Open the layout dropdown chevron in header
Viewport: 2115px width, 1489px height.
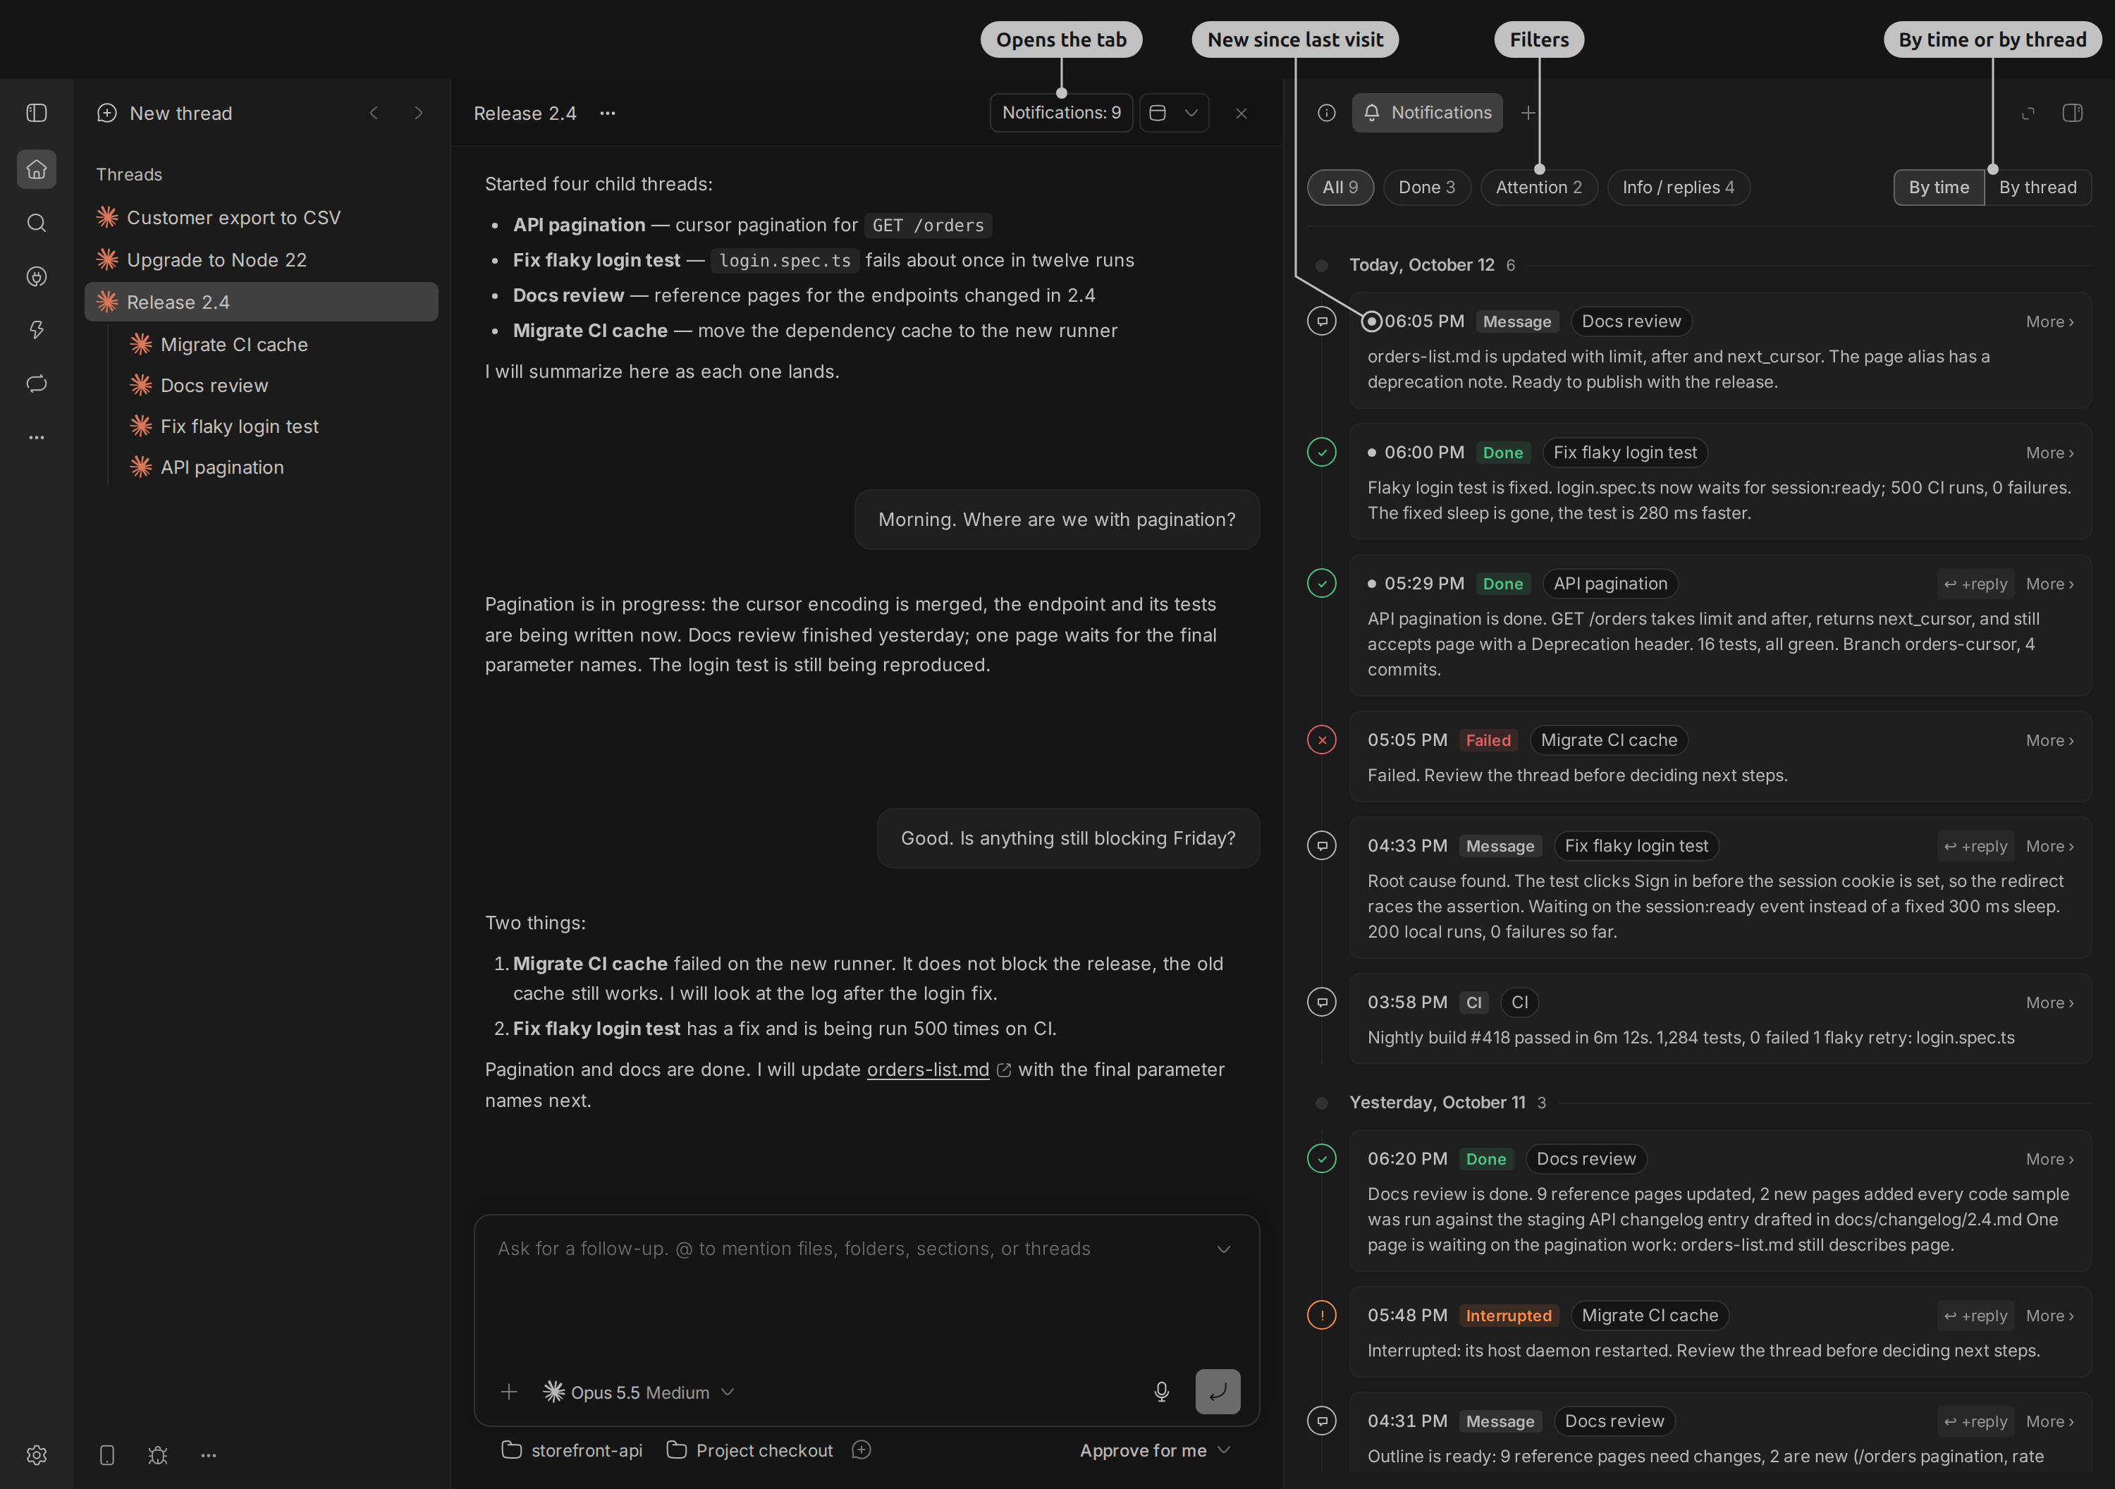[1191, 112]
